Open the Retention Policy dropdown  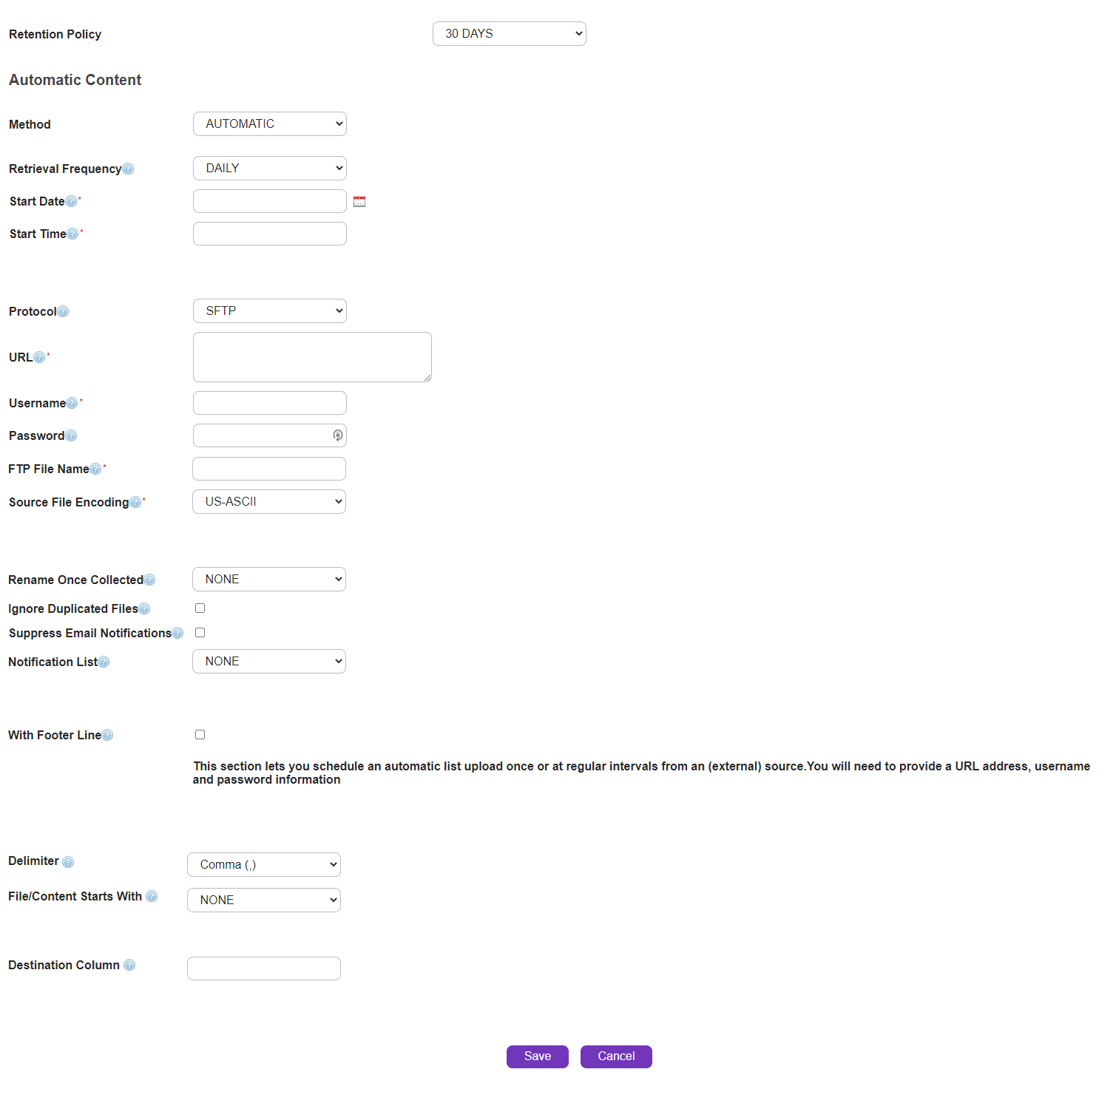click(509, 34)
